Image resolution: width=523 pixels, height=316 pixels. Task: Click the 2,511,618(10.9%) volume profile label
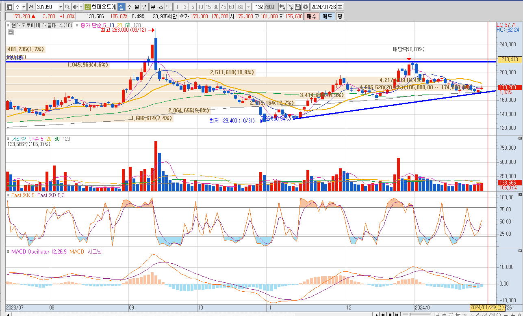[232, 72]
